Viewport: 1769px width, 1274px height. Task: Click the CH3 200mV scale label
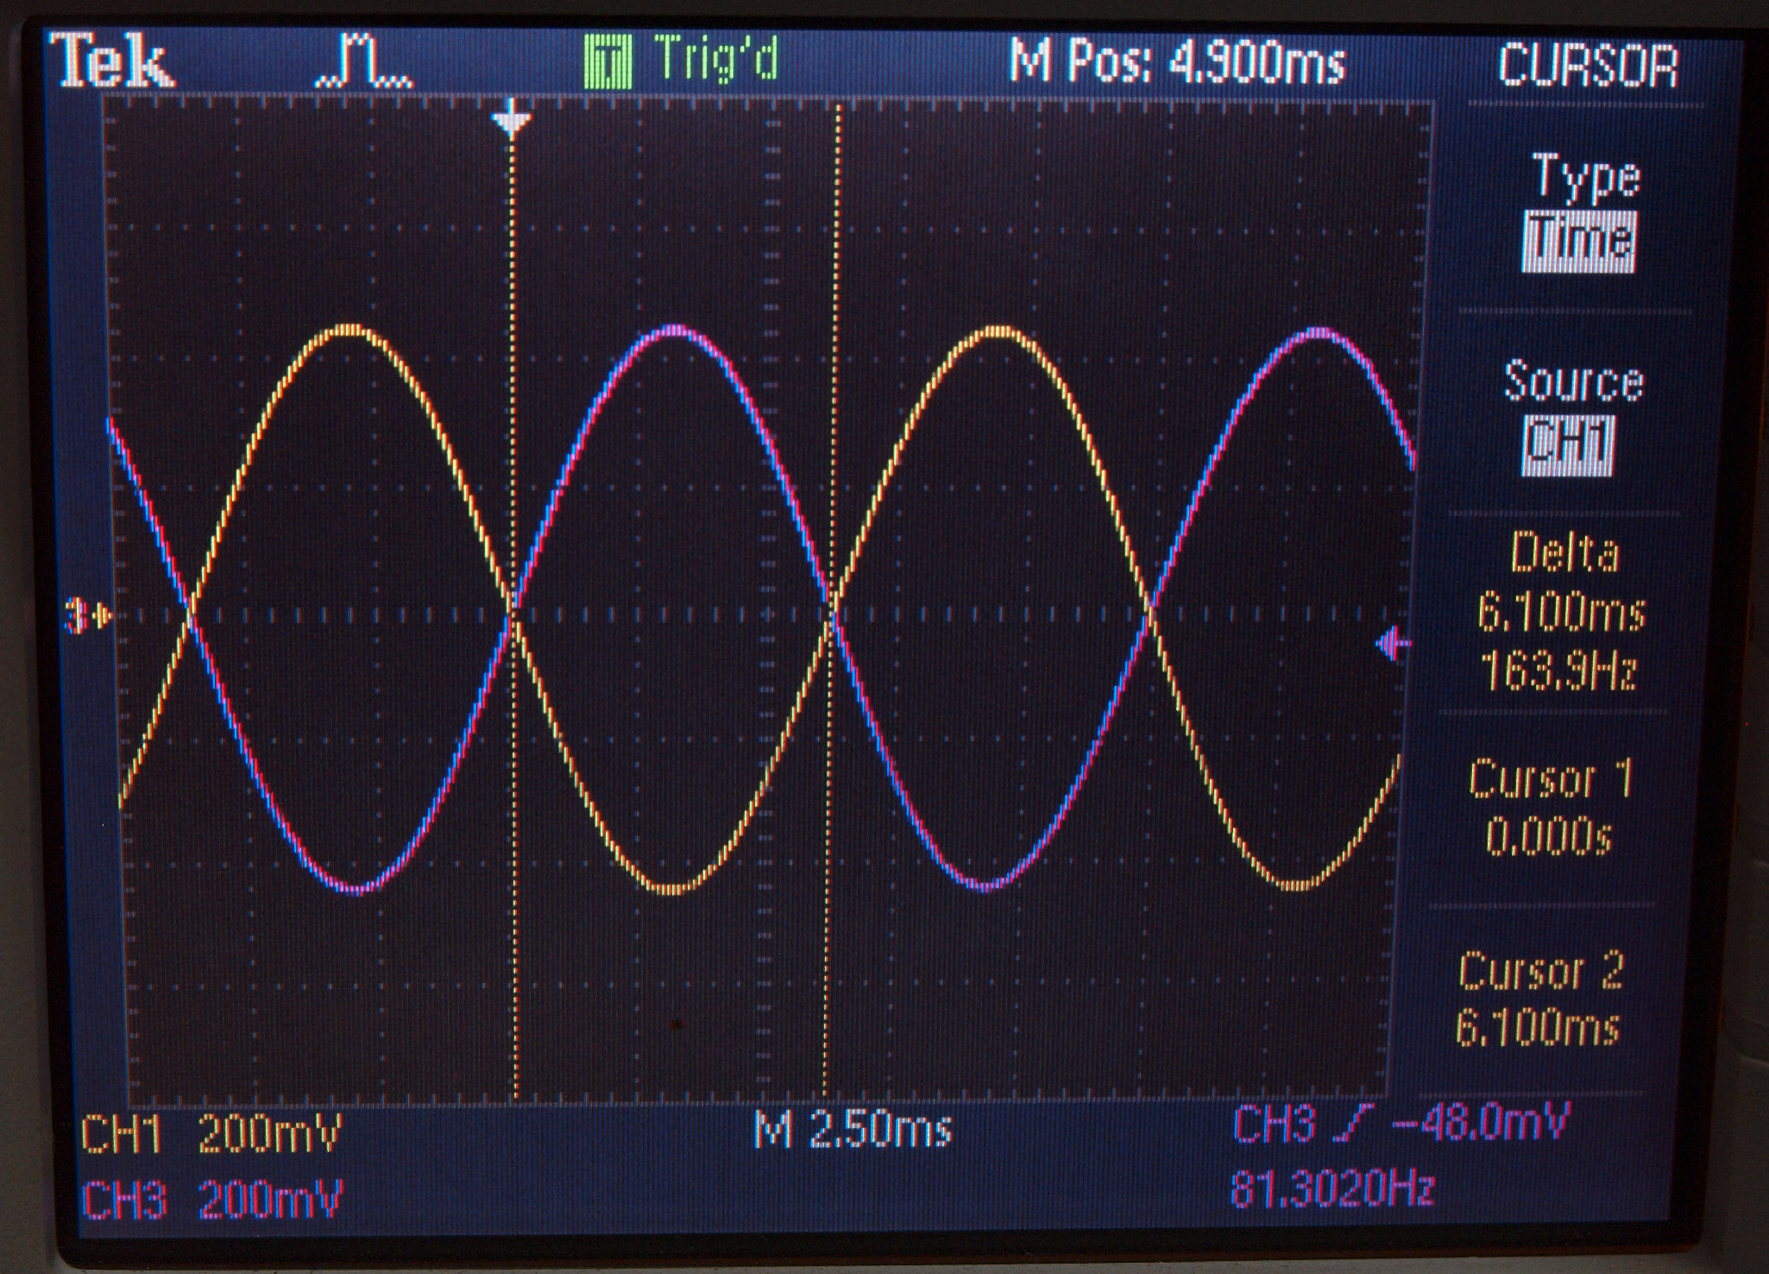(212, 1201)
